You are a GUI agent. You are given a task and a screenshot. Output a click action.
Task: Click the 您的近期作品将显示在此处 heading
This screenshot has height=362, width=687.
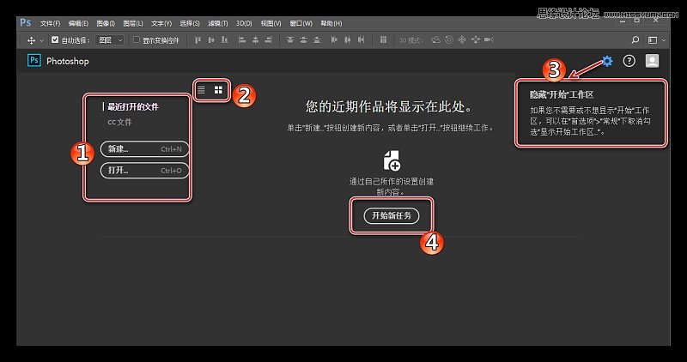pyautogui.click(x=389, y=106)
